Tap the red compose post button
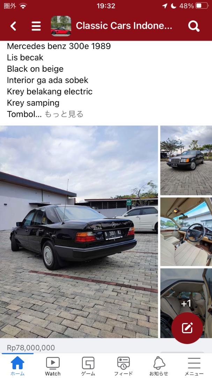 pyautogui.click(x=187, y=328)
